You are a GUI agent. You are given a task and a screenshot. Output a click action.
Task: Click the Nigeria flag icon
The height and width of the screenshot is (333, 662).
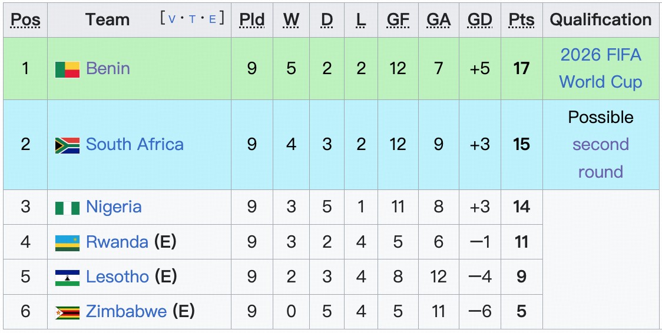click(x=67, y=208)
